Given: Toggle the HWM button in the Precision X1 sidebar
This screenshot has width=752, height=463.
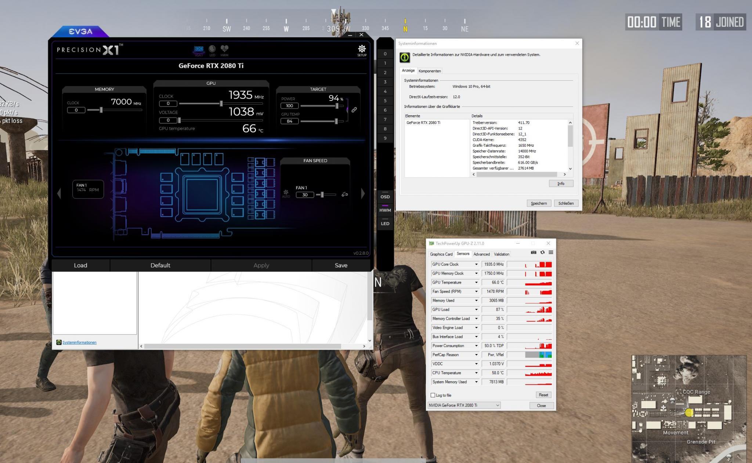Looking at the screenshot, I should (x=385, y=210).
